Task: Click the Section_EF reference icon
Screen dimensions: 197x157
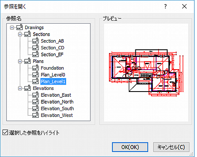Action: [x=36, y=54]
